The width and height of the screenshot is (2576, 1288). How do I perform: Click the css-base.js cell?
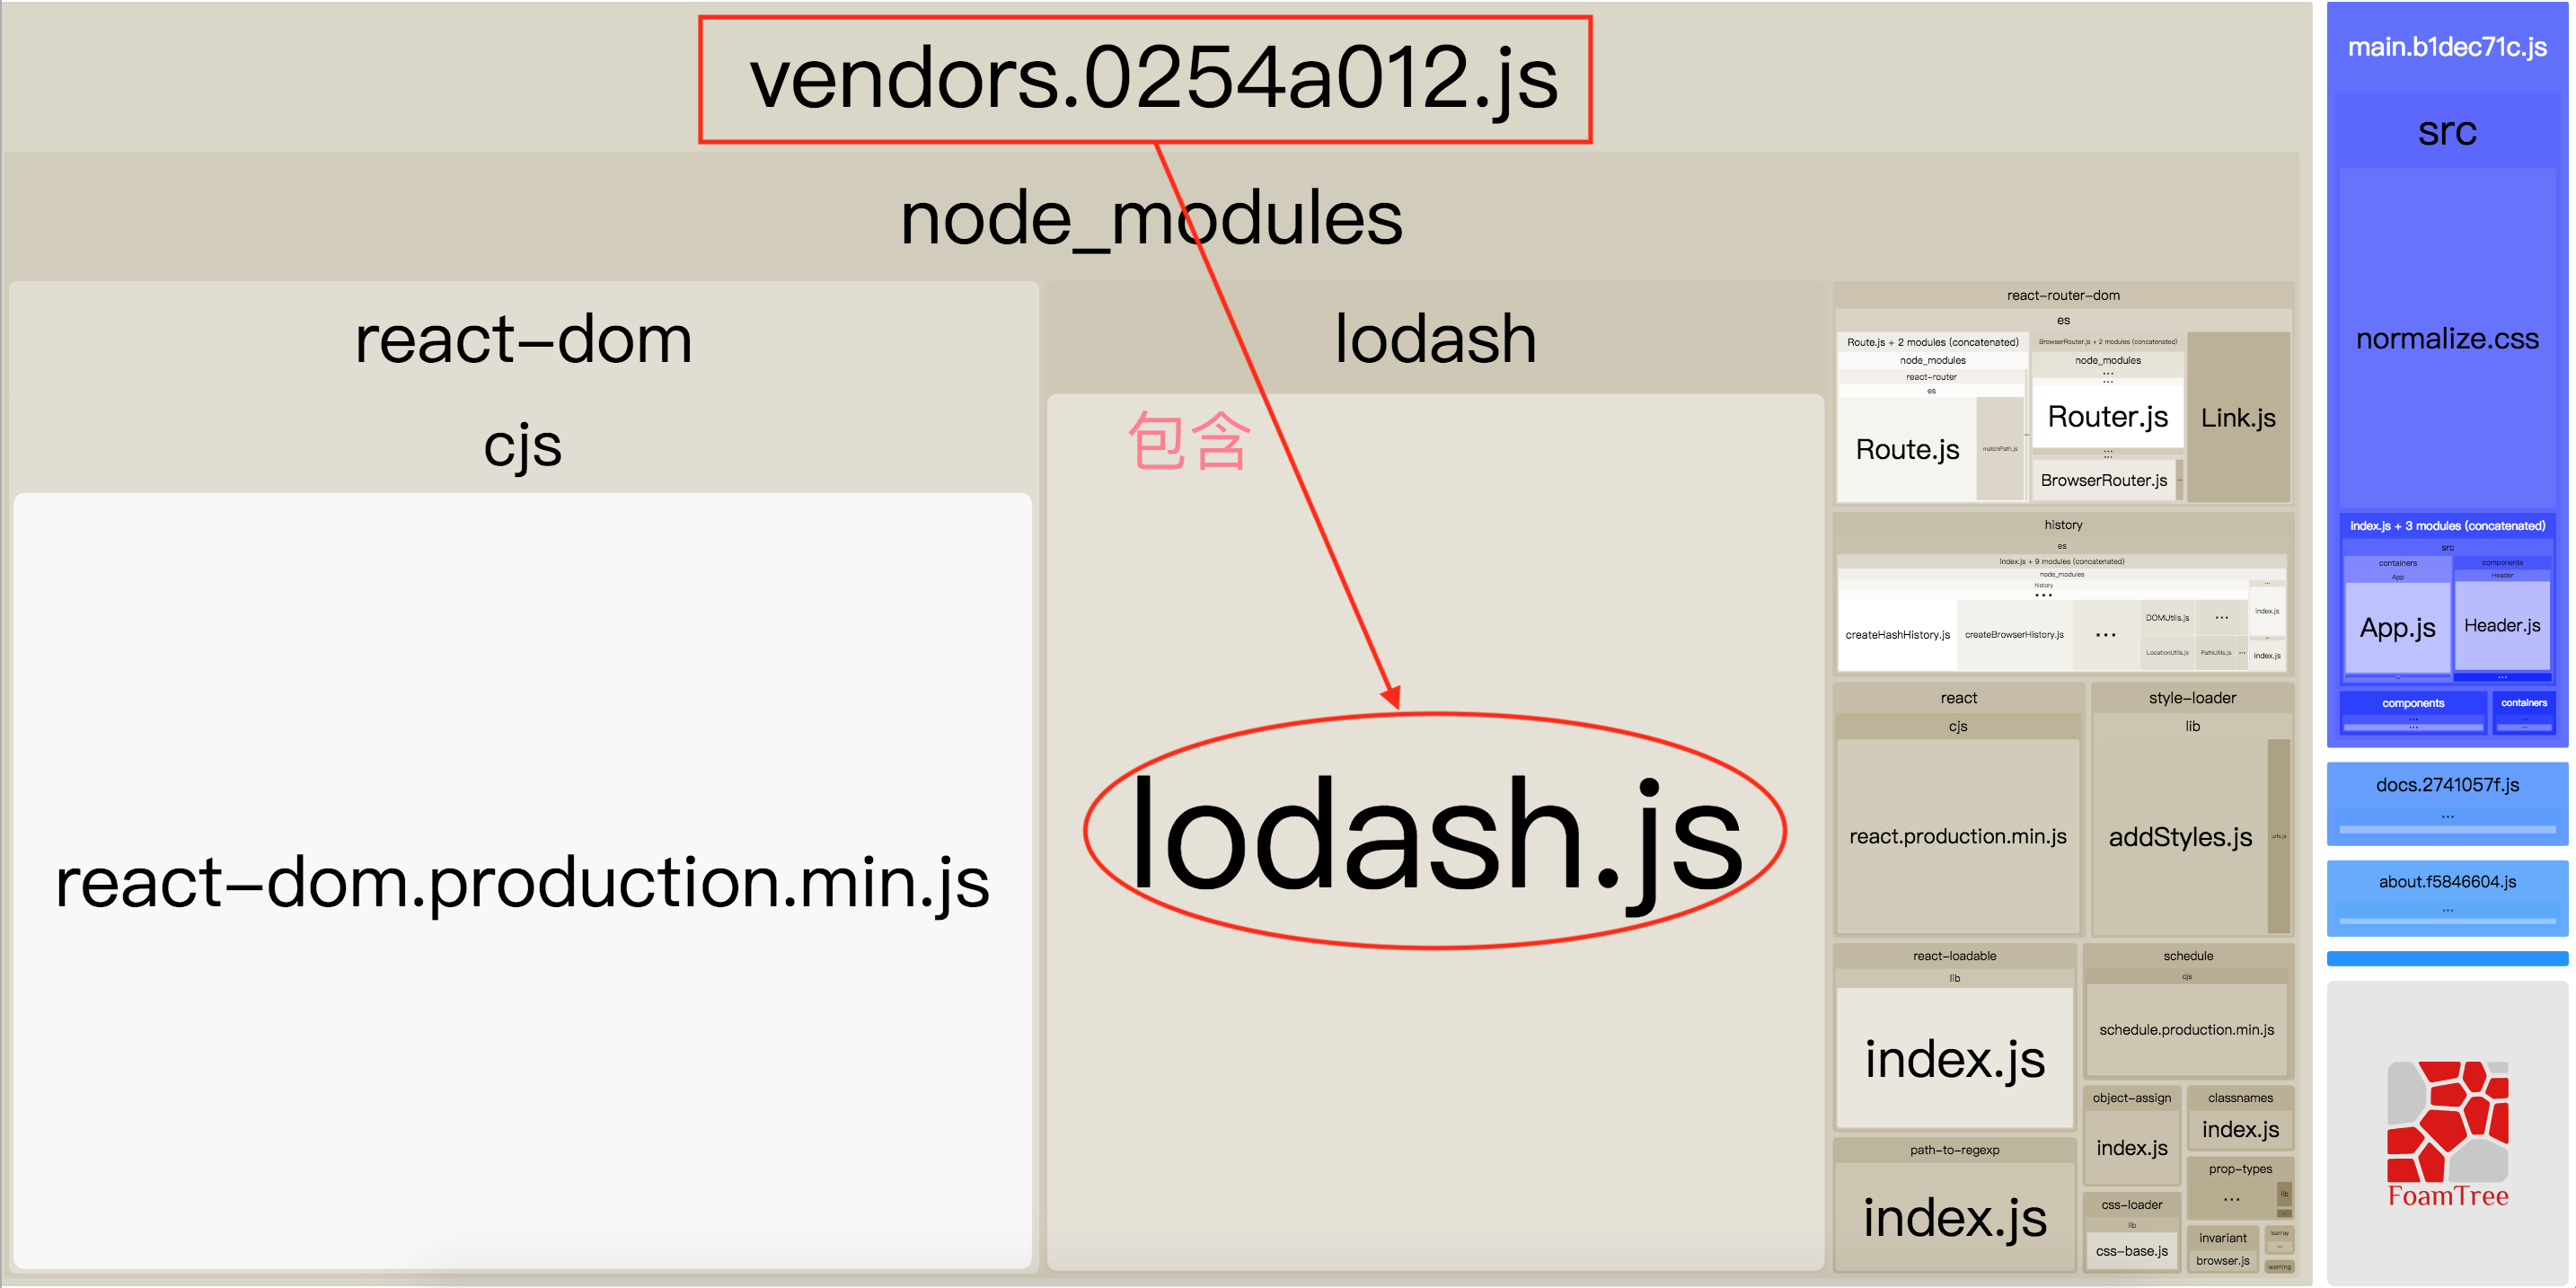point(2132,1251)
